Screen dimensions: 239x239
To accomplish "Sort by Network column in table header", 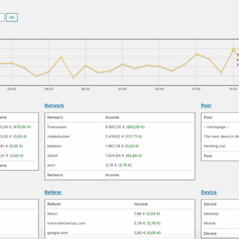I will 55,117.
